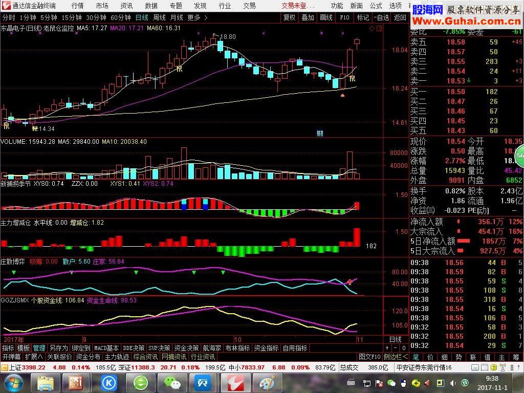Image resolution: width=524 pixels, height=393 pixels.
Task: Select the 日线 daily timeframe
Action: tap(142, 17)
